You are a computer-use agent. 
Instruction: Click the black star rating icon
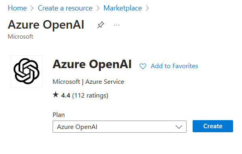(x=55, y=95)
